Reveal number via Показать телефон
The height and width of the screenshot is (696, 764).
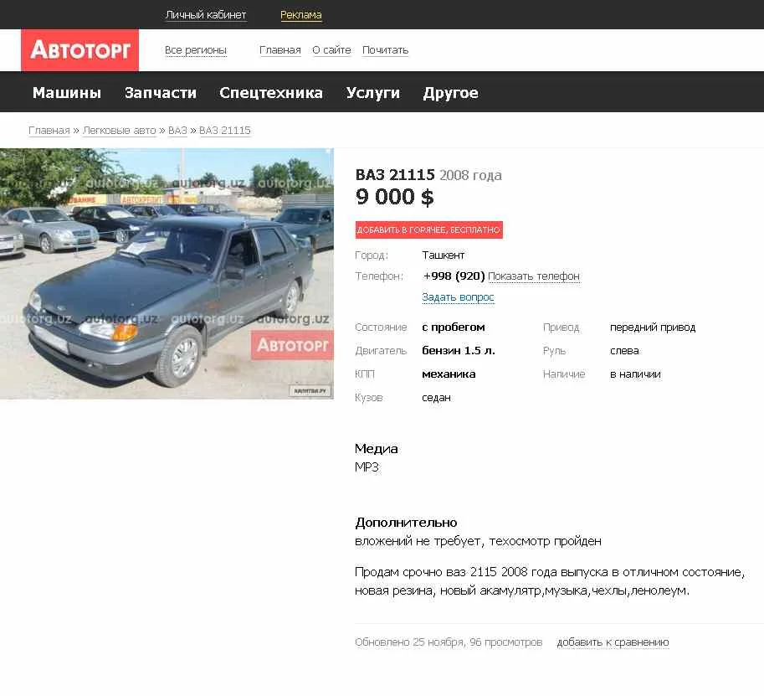click(x=534, y=276)
